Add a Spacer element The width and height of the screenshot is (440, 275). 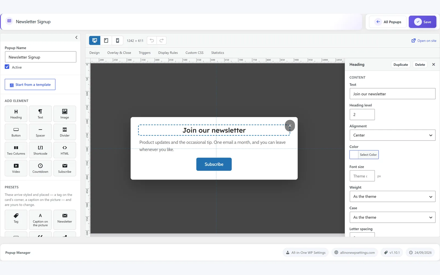[40, 132]
